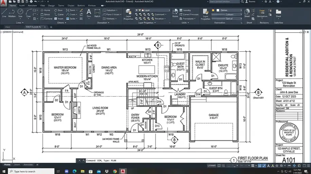This screenshot has width=311, height=174.
Task: Click Open folder icon in quick access toolbar
Action: coord(14,2)
